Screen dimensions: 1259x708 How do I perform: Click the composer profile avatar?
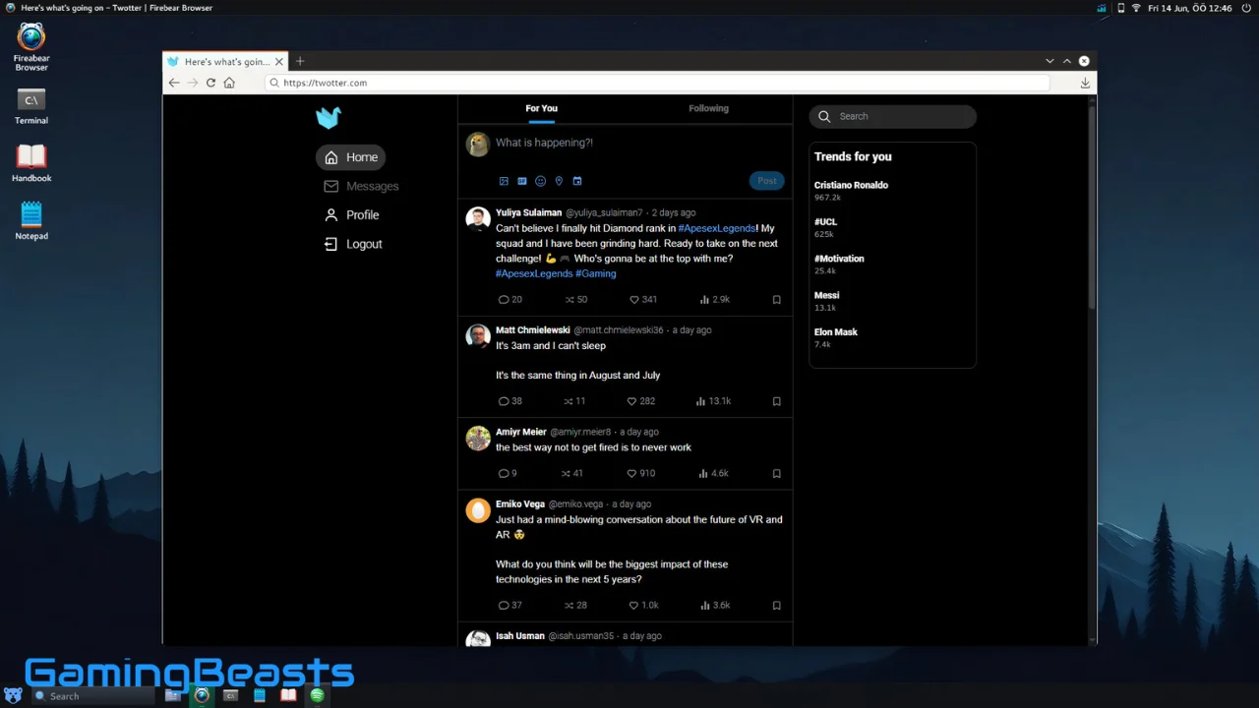tap(478, 145)
